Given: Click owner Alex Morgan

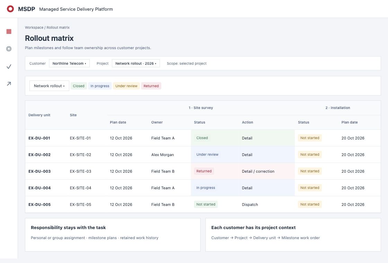Looking at the screenshot, I should [x=162, y=154].
